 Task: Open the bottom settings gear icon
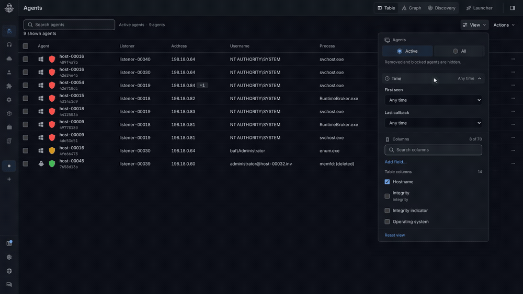click(9, 257)
